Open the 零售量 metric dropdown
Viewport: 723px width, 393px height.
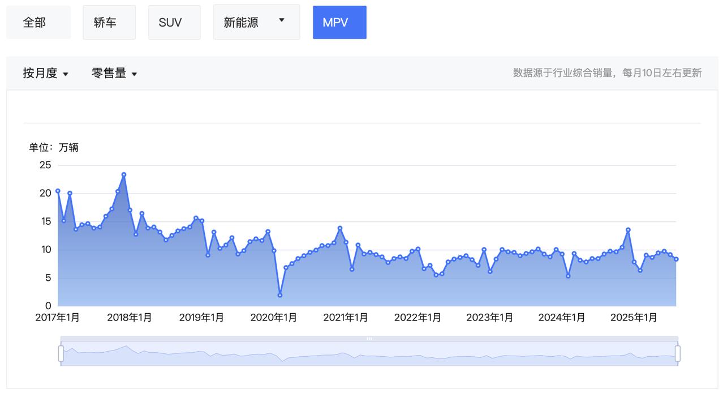click(114, 73)
